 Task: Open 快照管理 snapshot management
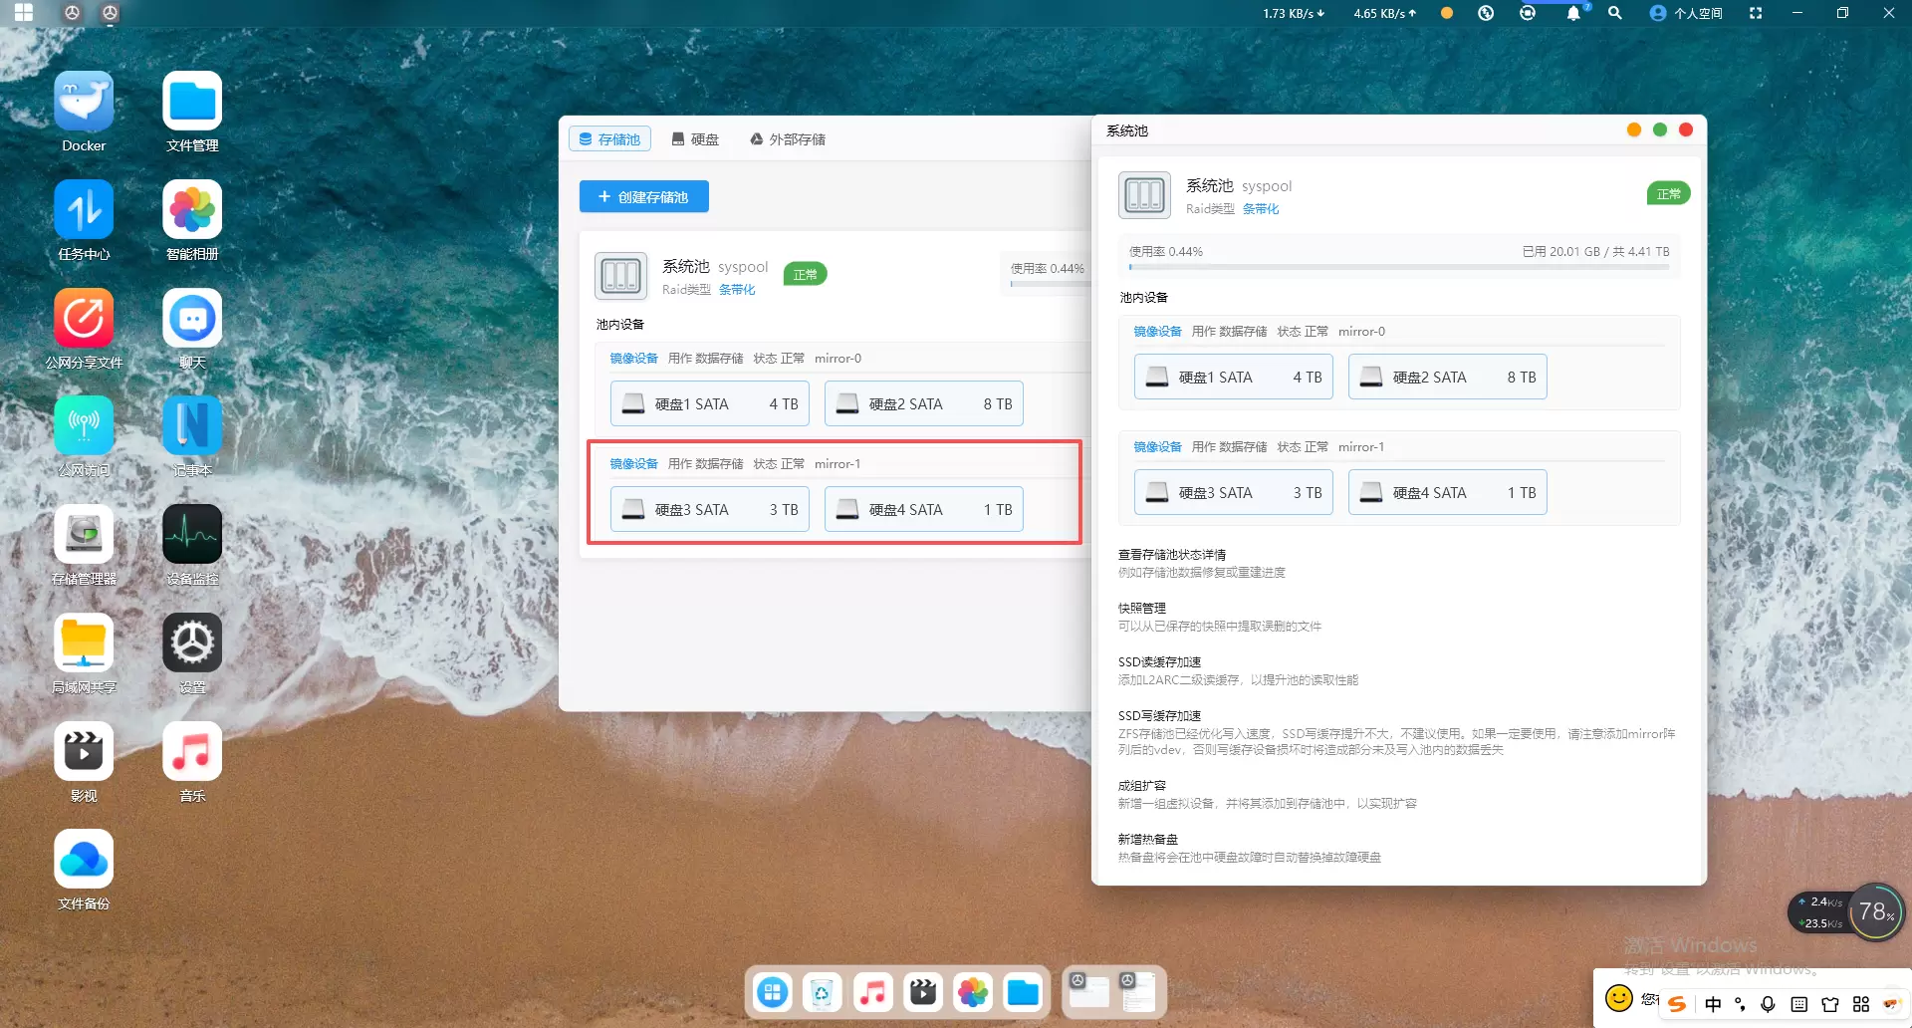pyautogui.click(x=1141, y=609)
